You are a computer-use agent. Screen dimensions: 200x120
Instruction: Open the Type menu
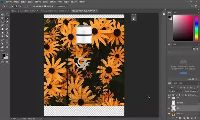tap(38, 2)
